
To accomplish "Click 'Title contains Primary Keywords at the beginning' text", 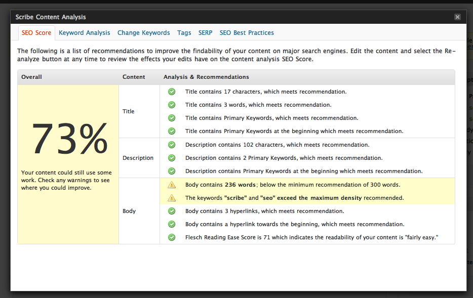I will click(x=294, y=131).
